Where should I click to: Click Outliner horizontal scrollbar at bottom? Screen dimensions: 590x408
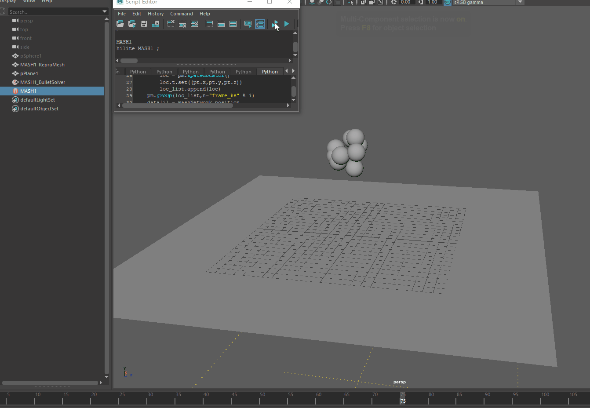pos(50,383)
